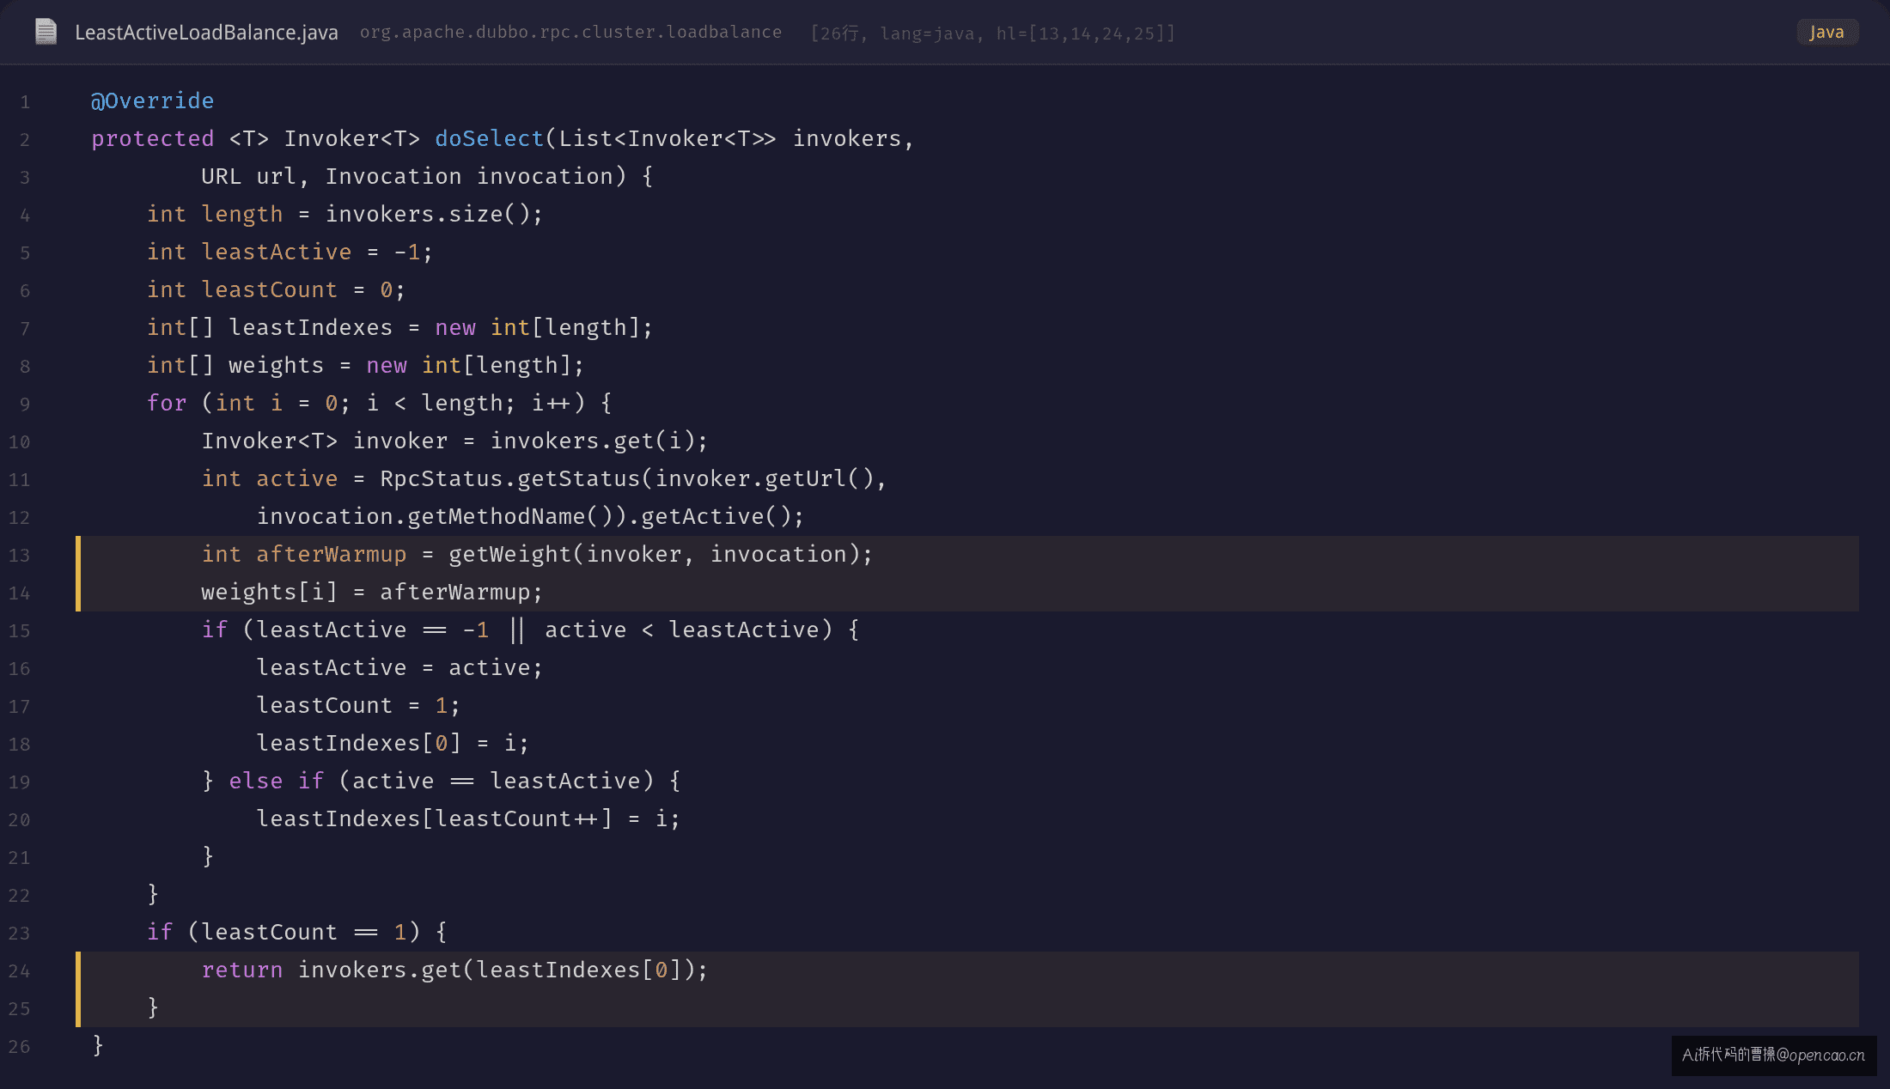
Task: Click the 'return' keyword on line 24
Action: 241,970
